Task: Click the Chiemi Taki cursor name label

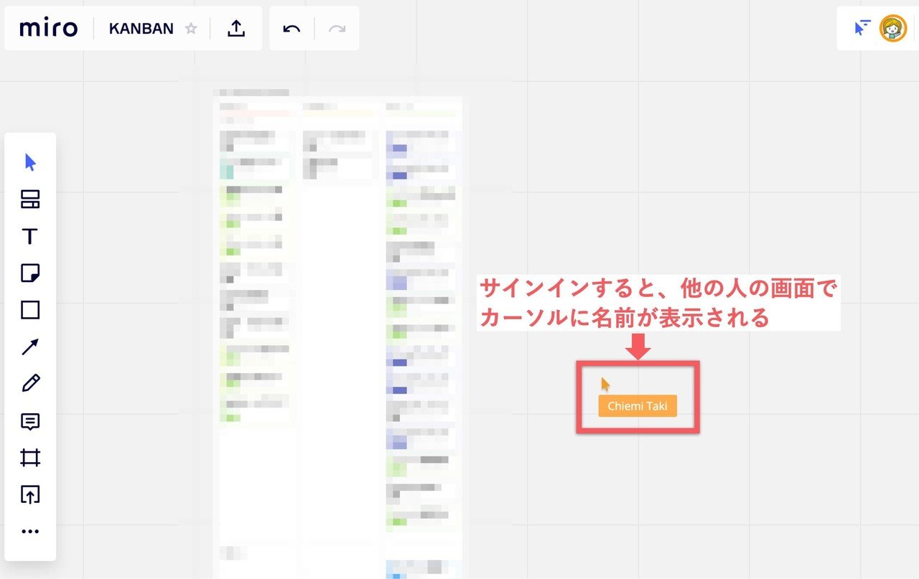Action: tap(638, 405)
